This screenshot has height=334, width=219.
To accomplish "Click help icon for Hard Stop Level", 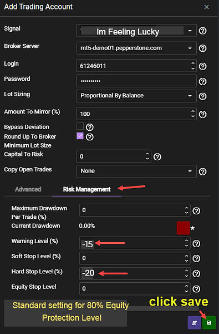I will tap(196, 273).
